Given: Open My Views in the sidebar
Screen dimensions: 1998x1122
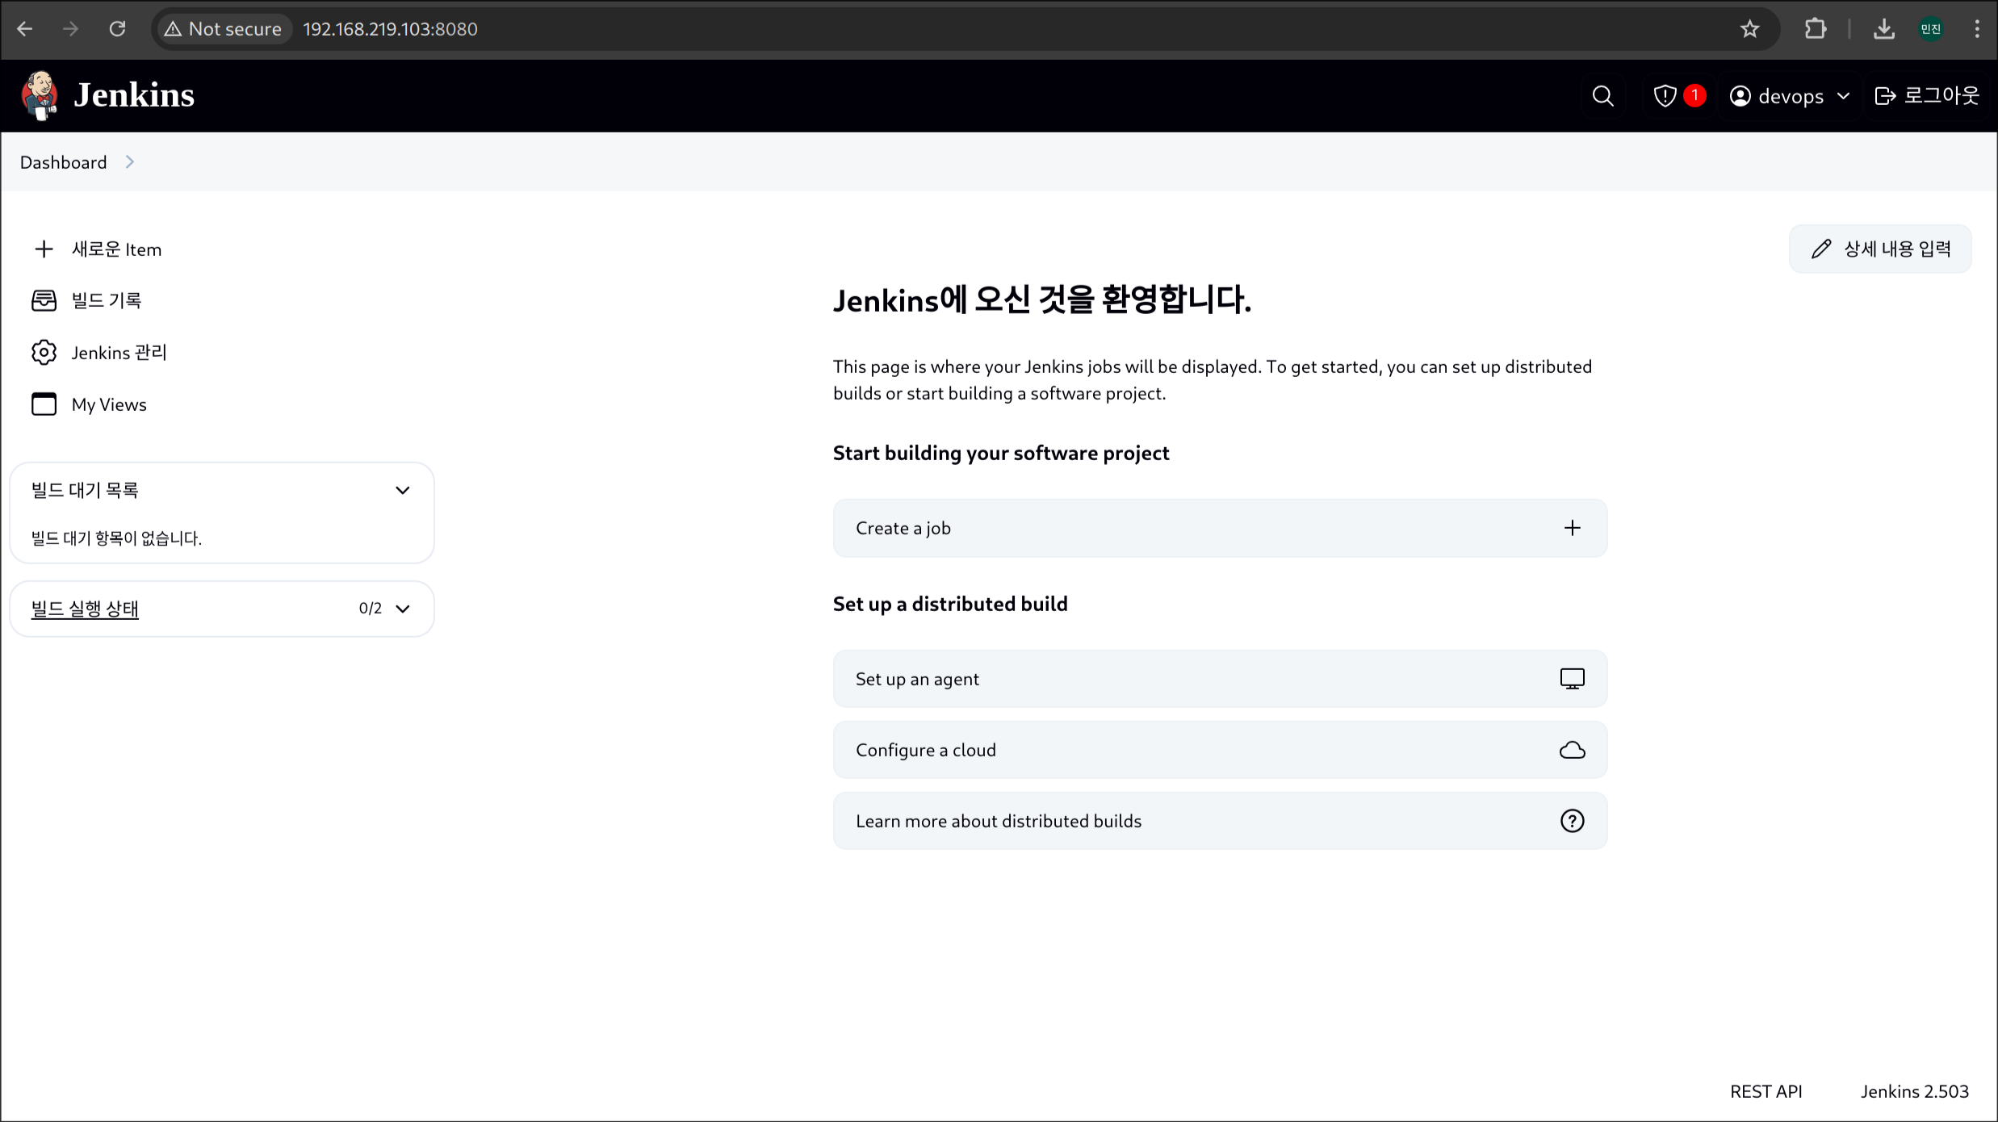Looking at the screenshot, I should click(x=109, y=404).
